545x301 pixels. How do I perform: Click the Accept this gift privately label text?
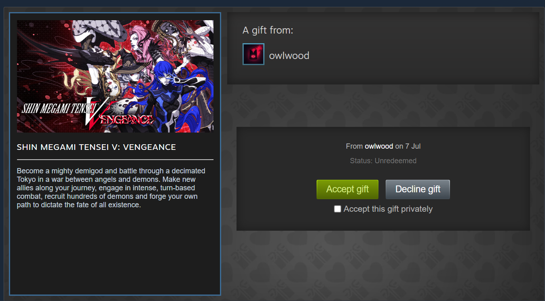point(388,209)
